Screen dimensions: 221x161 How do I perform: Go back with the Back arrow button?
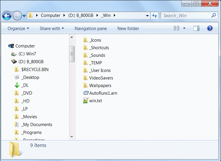7,15
